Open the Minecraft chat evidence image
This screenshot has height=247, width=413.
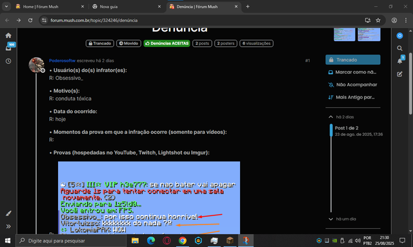coord(149,197)
